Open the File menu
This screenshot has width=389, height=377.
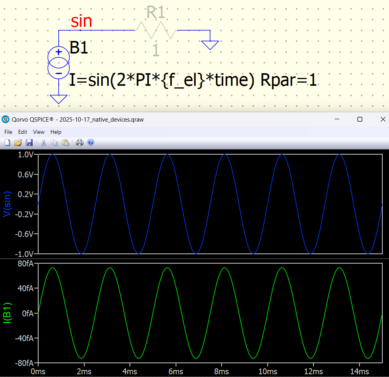point(8,132)
